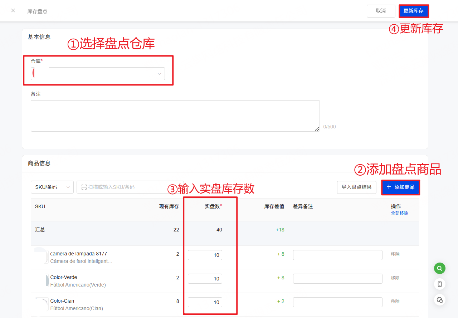Click the camera de lampada 8177 thumbnail
Viewport: 458px width, 318px height.
(x=42, y=256)
